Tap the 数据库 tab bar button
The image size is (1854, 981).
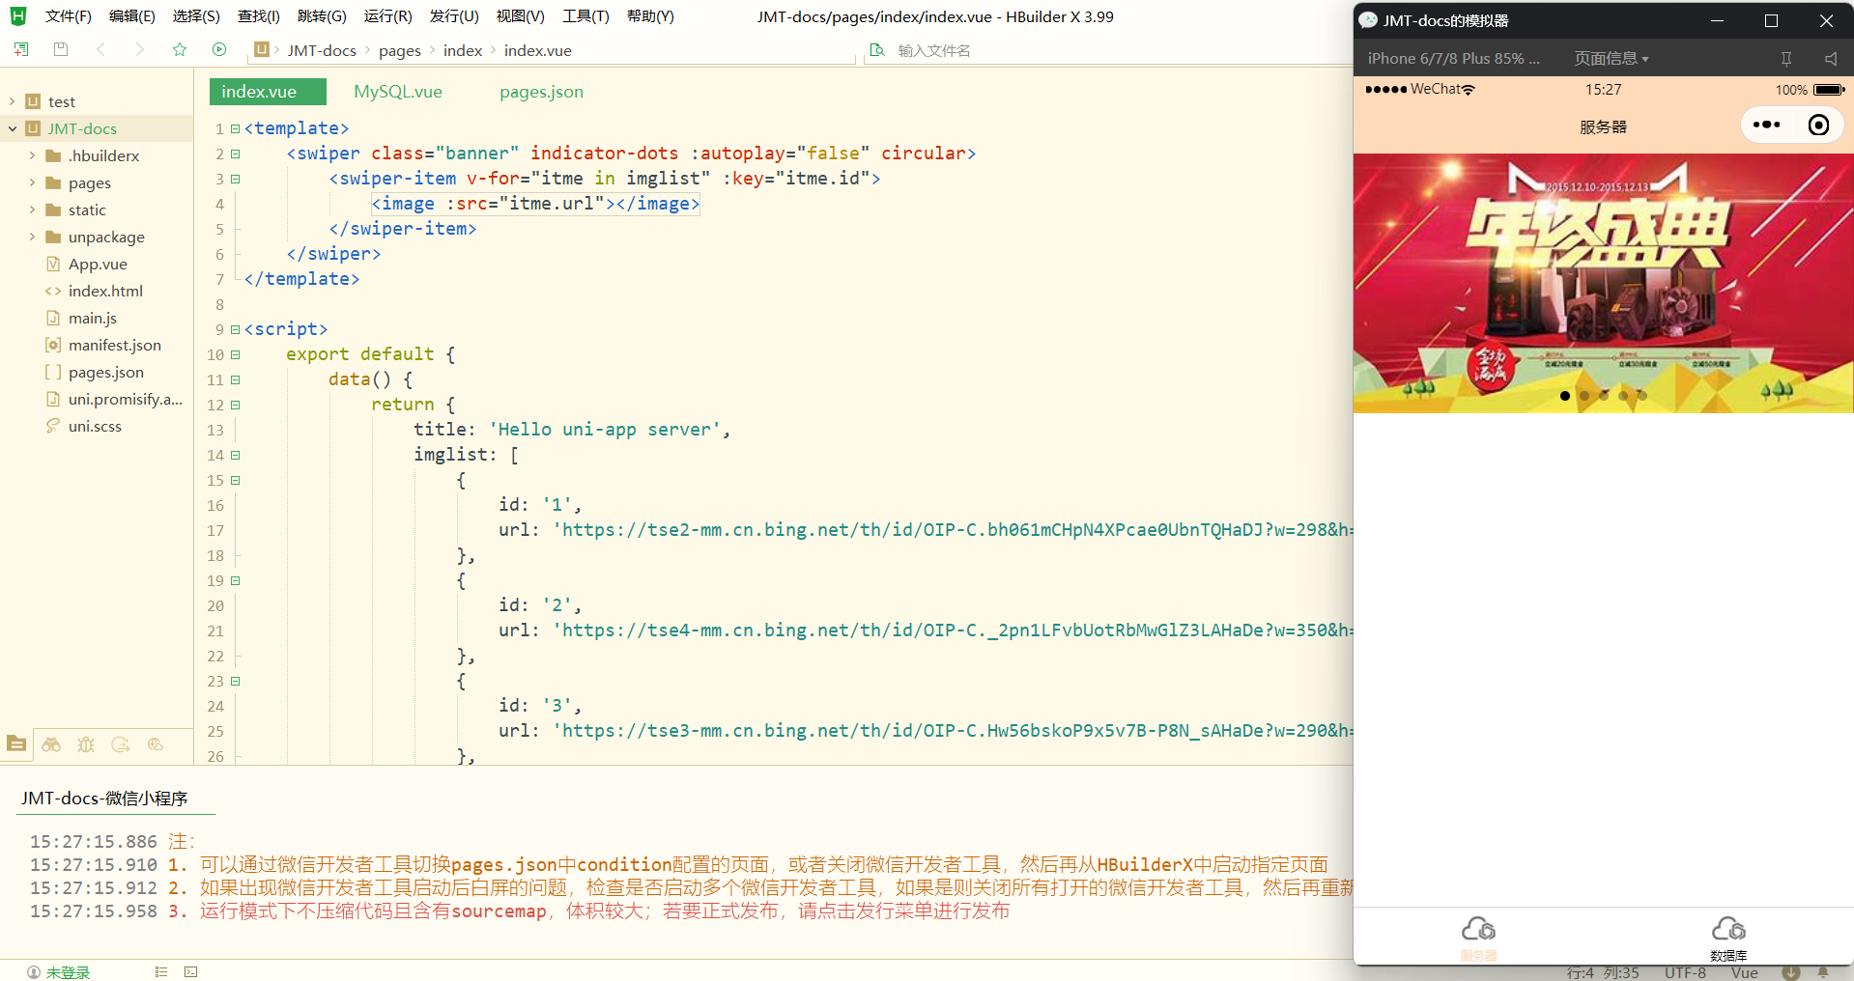[1727, 938]
